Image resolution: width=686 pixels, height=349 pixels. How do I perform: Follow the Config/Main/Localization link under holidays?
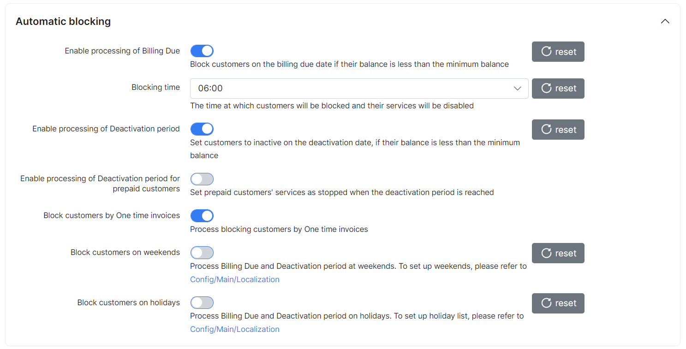pyautogui.click(x=234, y=329)
